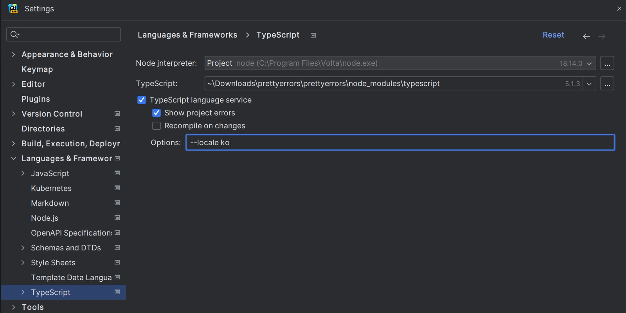Expand the JavaScript subsection
Screen dimensions: 626x313
pyautogui.click(x=23, y=173)
